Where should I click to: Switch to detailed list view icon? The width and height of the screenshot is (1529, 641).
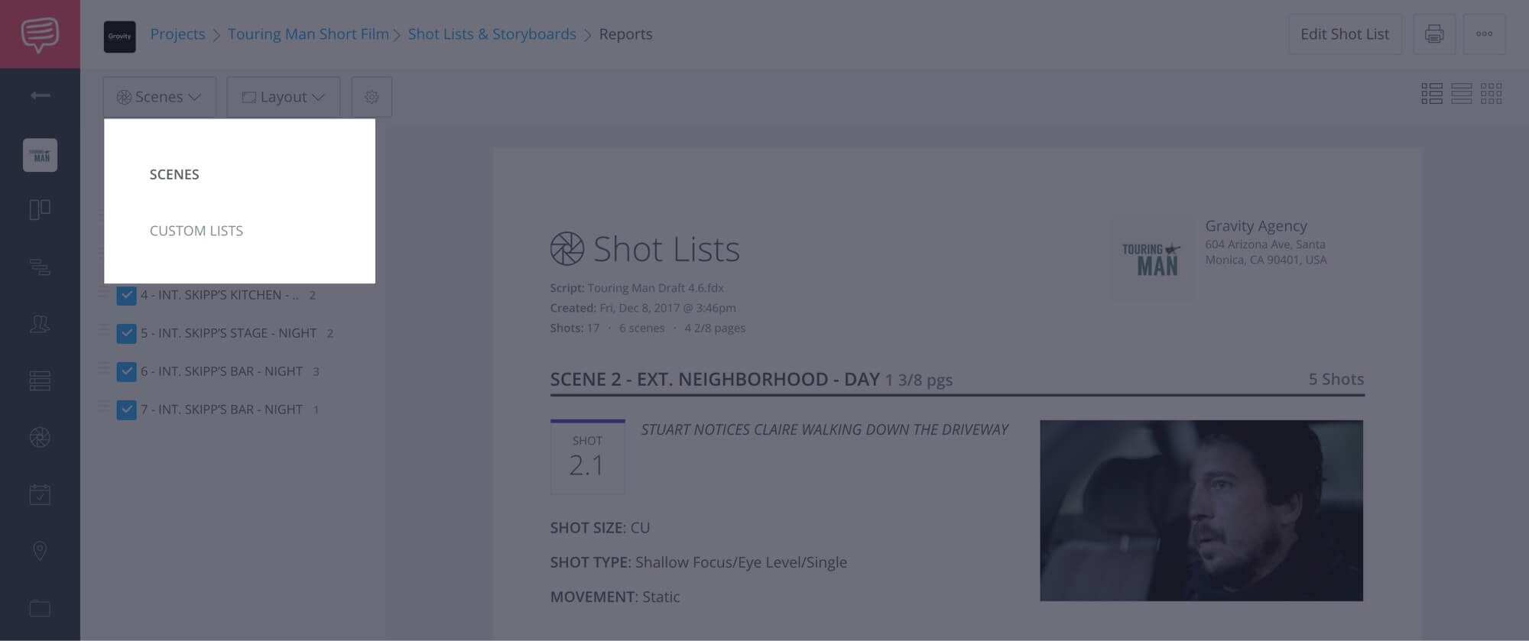tap(1432, 94)
